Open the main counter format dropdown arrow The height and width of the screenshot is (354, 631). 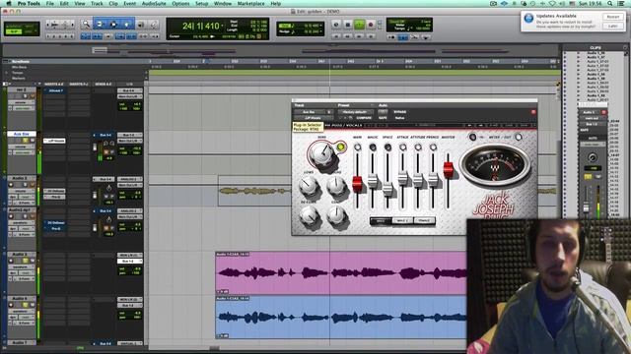pos(222,27)
